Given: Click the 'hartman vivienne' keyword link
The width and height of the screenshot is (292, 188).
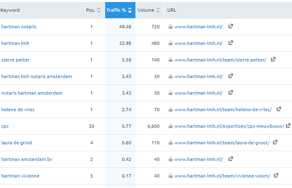Looking at the screenshot, I should (20, 176).
